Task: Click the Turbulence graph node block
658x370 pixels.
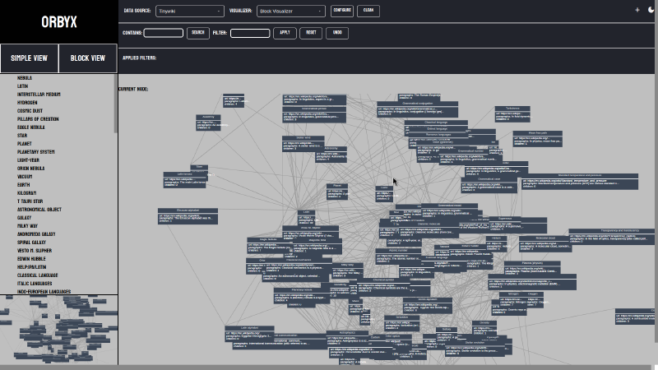Action: [512, 114]
